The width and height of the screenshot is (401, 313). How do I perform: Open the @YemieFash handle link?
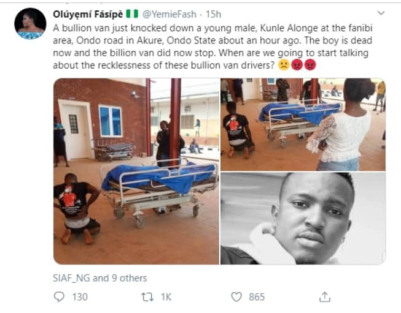(155, 12)
